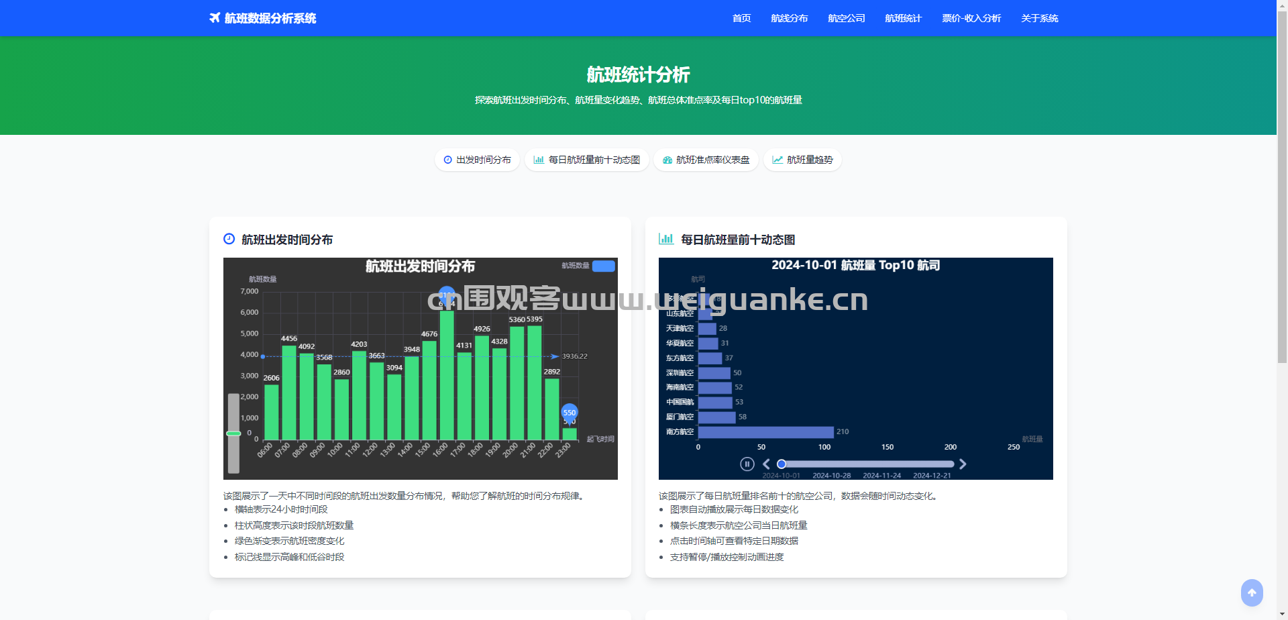Open 航线分布 navigation item
Viewport: 1288px width, 620px height.
pyautogui.click(x=789, y=18)
